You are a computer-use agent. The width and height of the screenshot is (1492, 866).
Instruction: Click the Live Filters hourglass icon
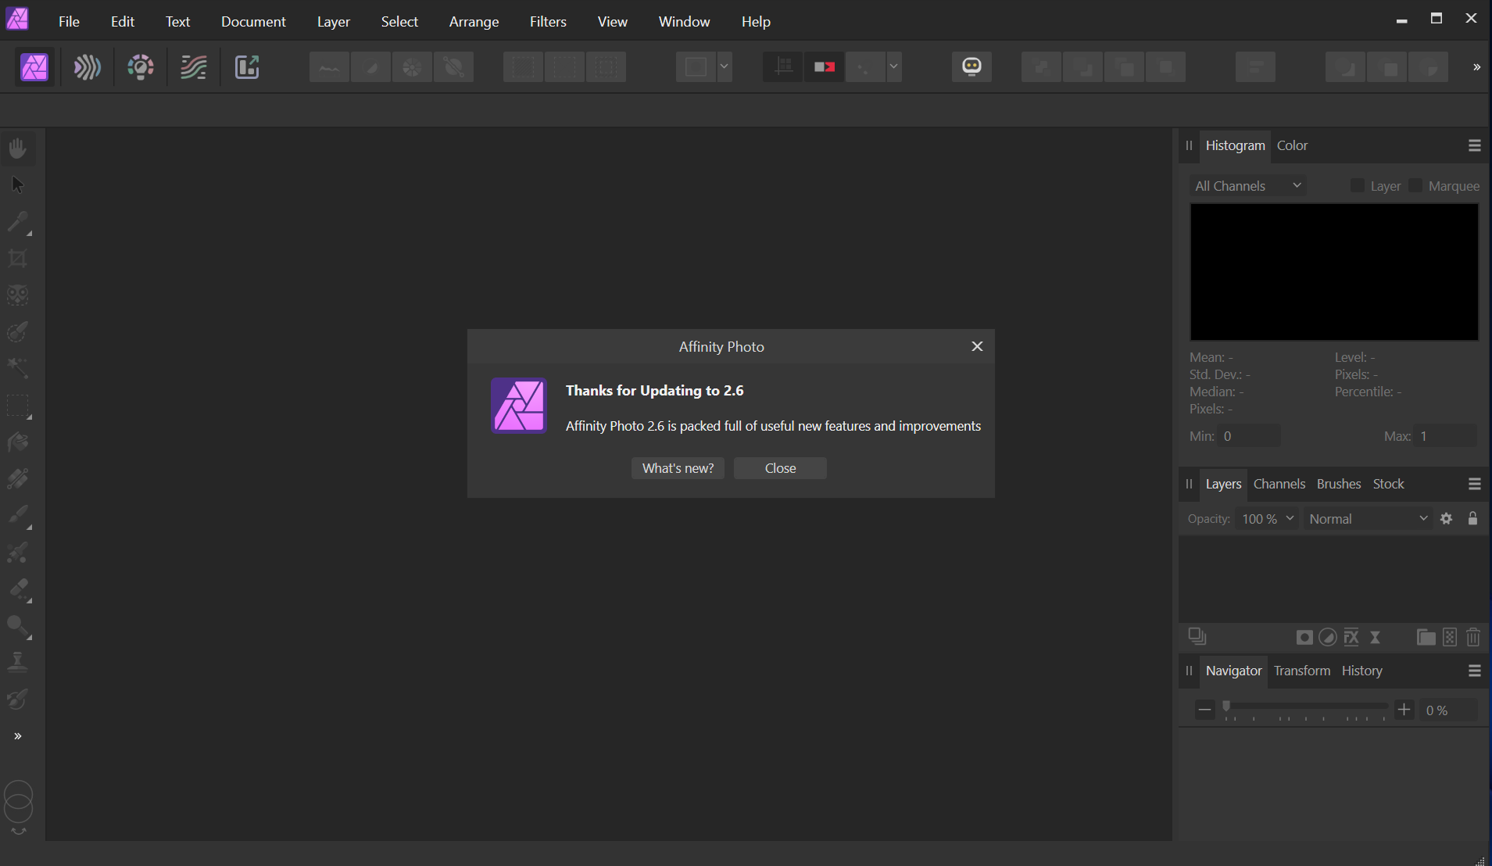[1376, 638]
